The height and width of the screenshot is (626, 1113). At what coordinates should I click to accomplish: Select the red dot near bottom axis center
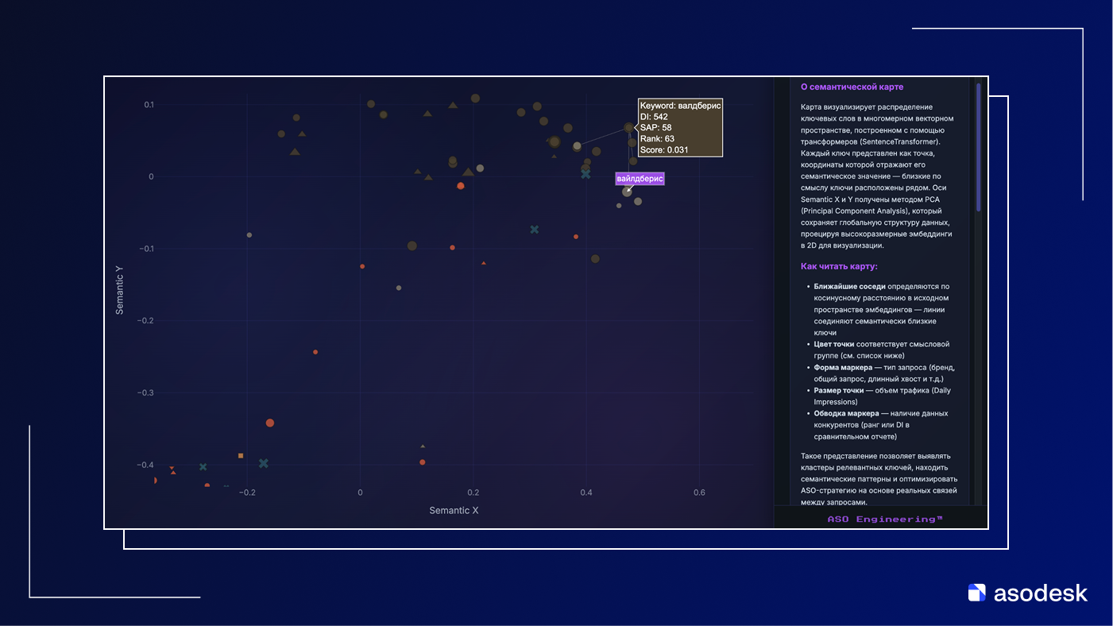(423, 462)
